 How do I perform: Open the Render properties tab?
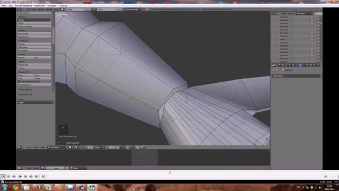(279, 65)
